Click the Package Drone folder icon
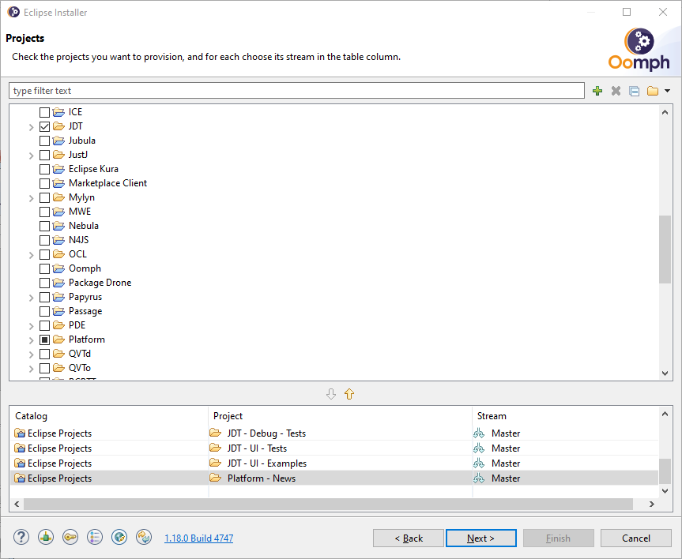Image resolution: width=682 pixels, height=559 pixels. coord(58,283)
